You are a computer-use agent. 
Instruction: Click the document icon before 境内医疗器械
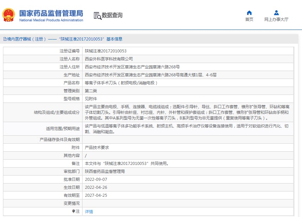(x=5, y=39)
